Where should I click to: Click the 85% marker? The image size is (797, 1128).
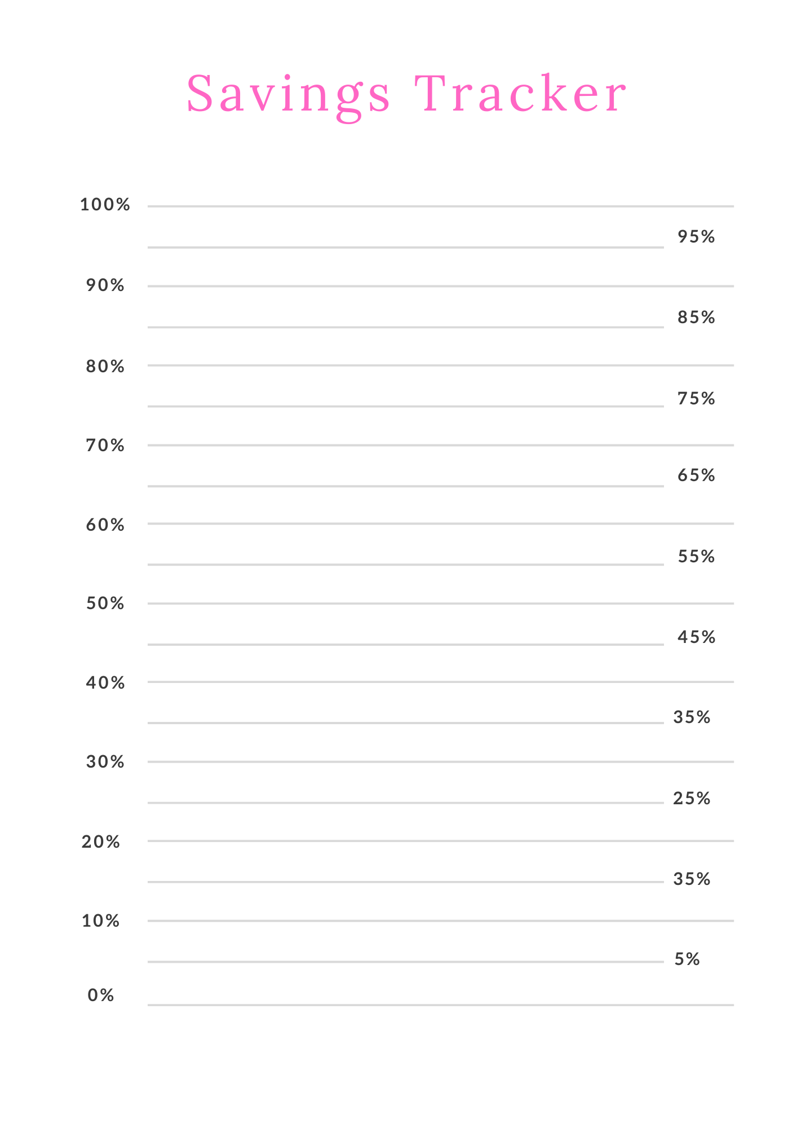tap(696, 318)
